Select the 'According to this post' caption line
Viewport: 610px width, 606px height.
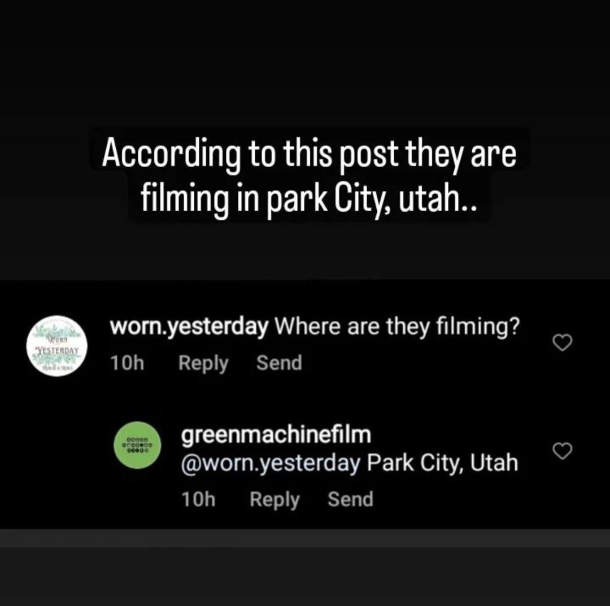click(x=310, y=154)
